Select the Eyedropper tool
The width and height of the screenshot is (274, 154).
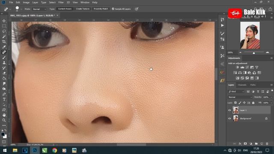[x=4, y=47]
